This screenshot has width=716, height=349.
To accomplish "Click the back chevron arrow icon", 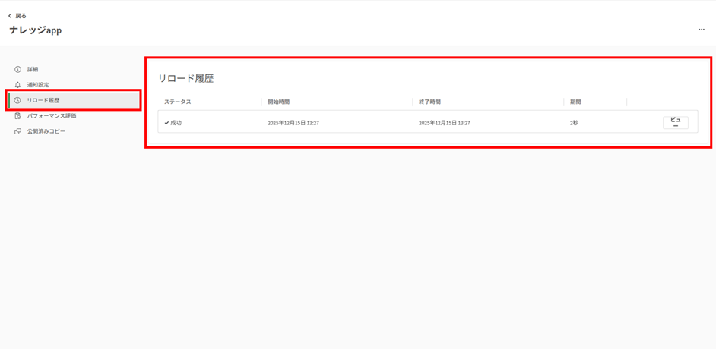I will [x=9, y=16].
